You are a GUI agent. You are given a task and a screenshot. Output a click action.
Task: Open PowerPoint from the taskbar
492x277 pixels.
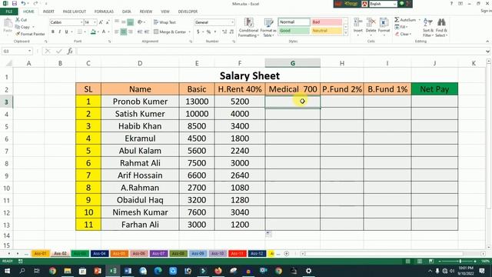coord(98,271)
